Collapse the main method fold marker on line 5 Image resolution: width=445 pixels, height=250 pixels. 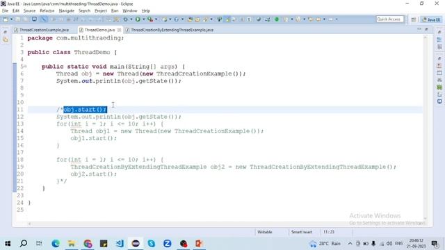(26, 67)
